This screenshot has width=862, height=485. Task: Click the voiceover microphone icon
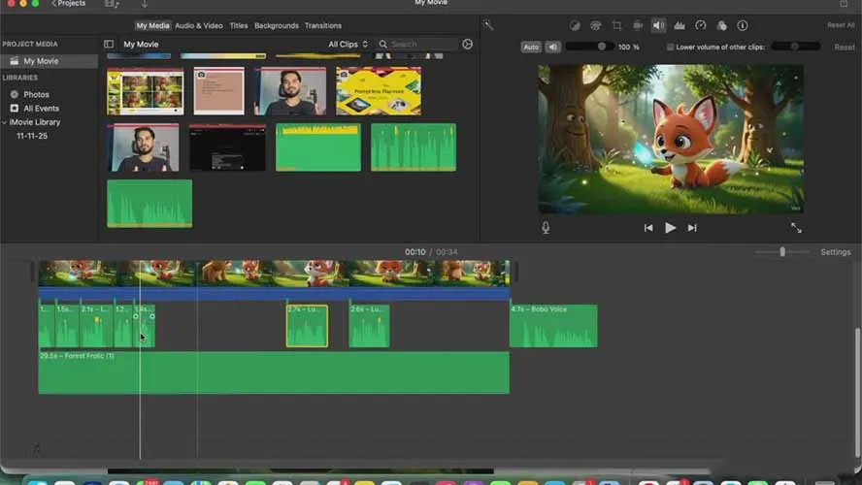point(546,228)
